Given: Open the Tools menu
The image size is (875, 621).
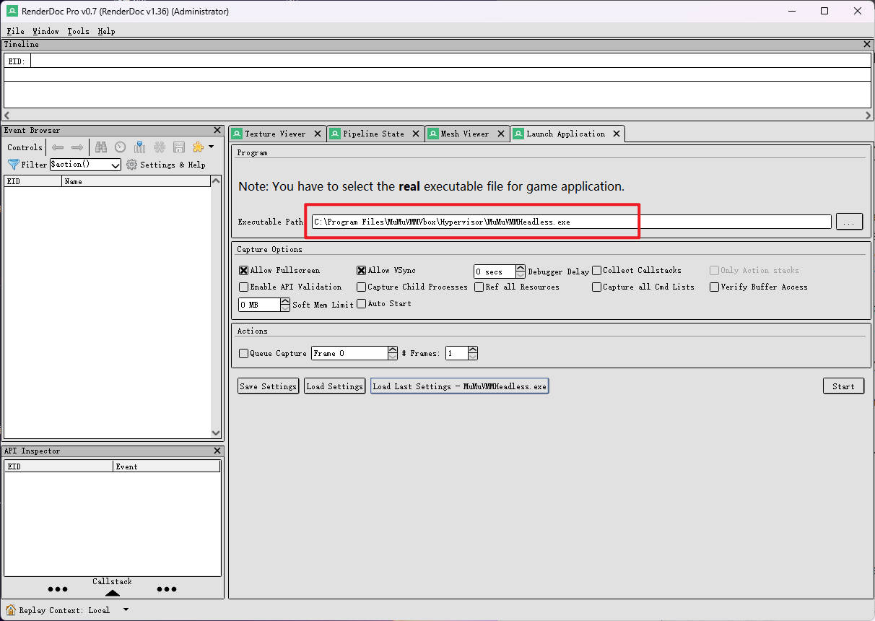Looking at the screenshot, I should point(78,31).
